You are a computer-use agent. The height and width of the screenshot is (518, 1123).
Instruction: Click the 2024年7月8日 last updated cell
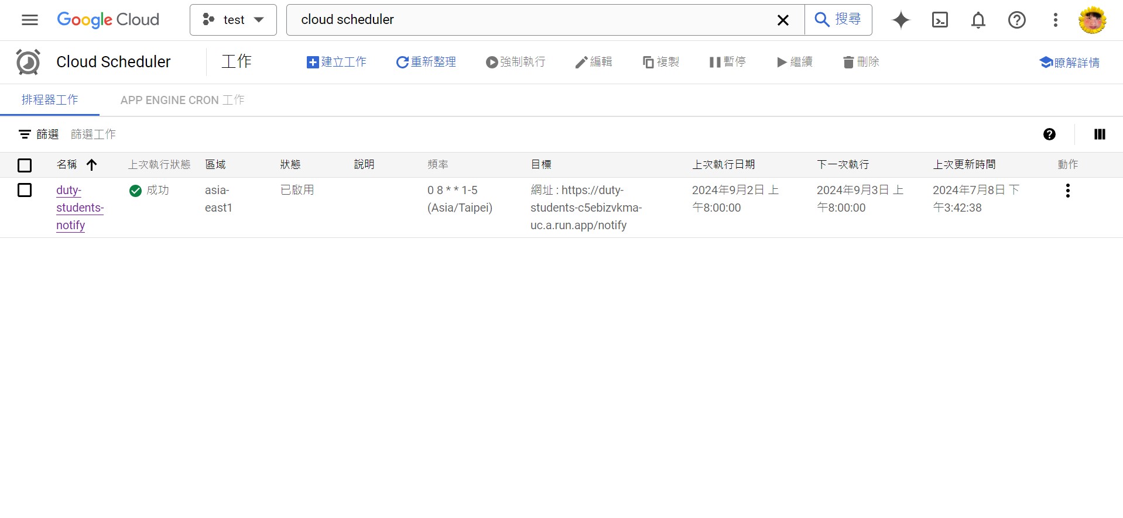(976, 199)
